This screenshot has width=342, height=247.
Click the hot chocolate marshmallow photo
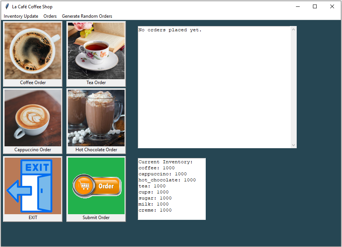pos(96,118)
